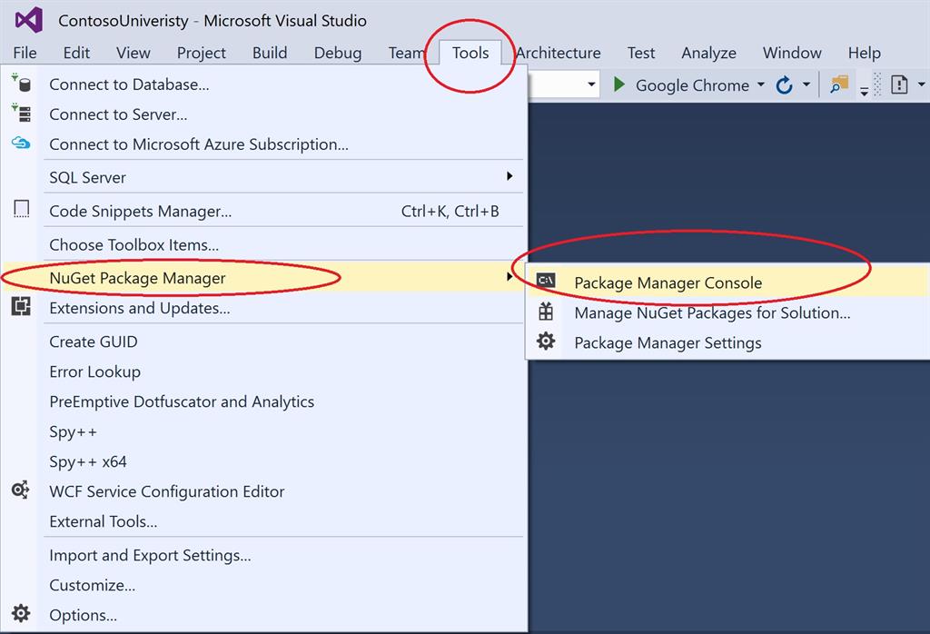This screenshot has width=930, height=634.
Task: Click the Extensions and Updates icon
Action: tap(21, 307)
